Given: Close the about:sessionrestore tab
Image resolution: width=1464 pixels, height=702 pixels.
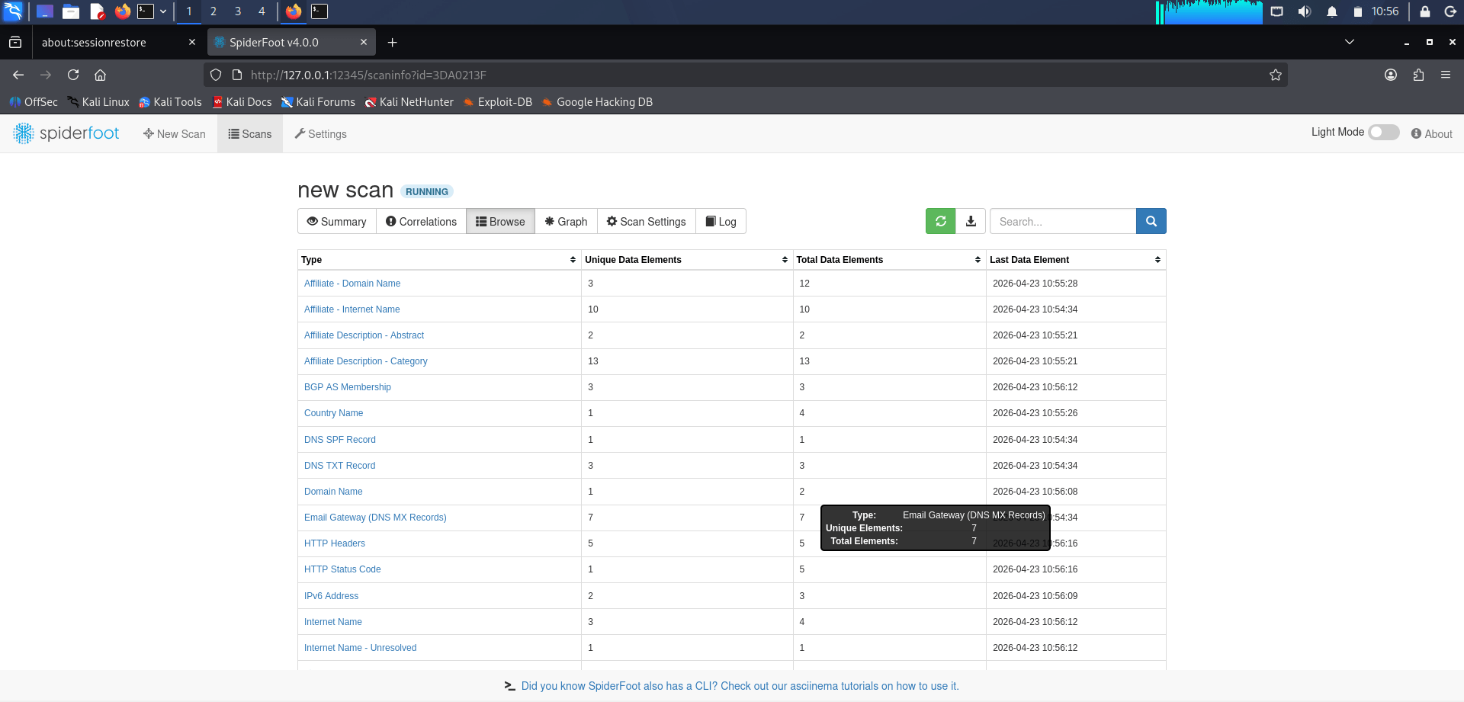Looking at the screenshot, I should click(192, 43).
